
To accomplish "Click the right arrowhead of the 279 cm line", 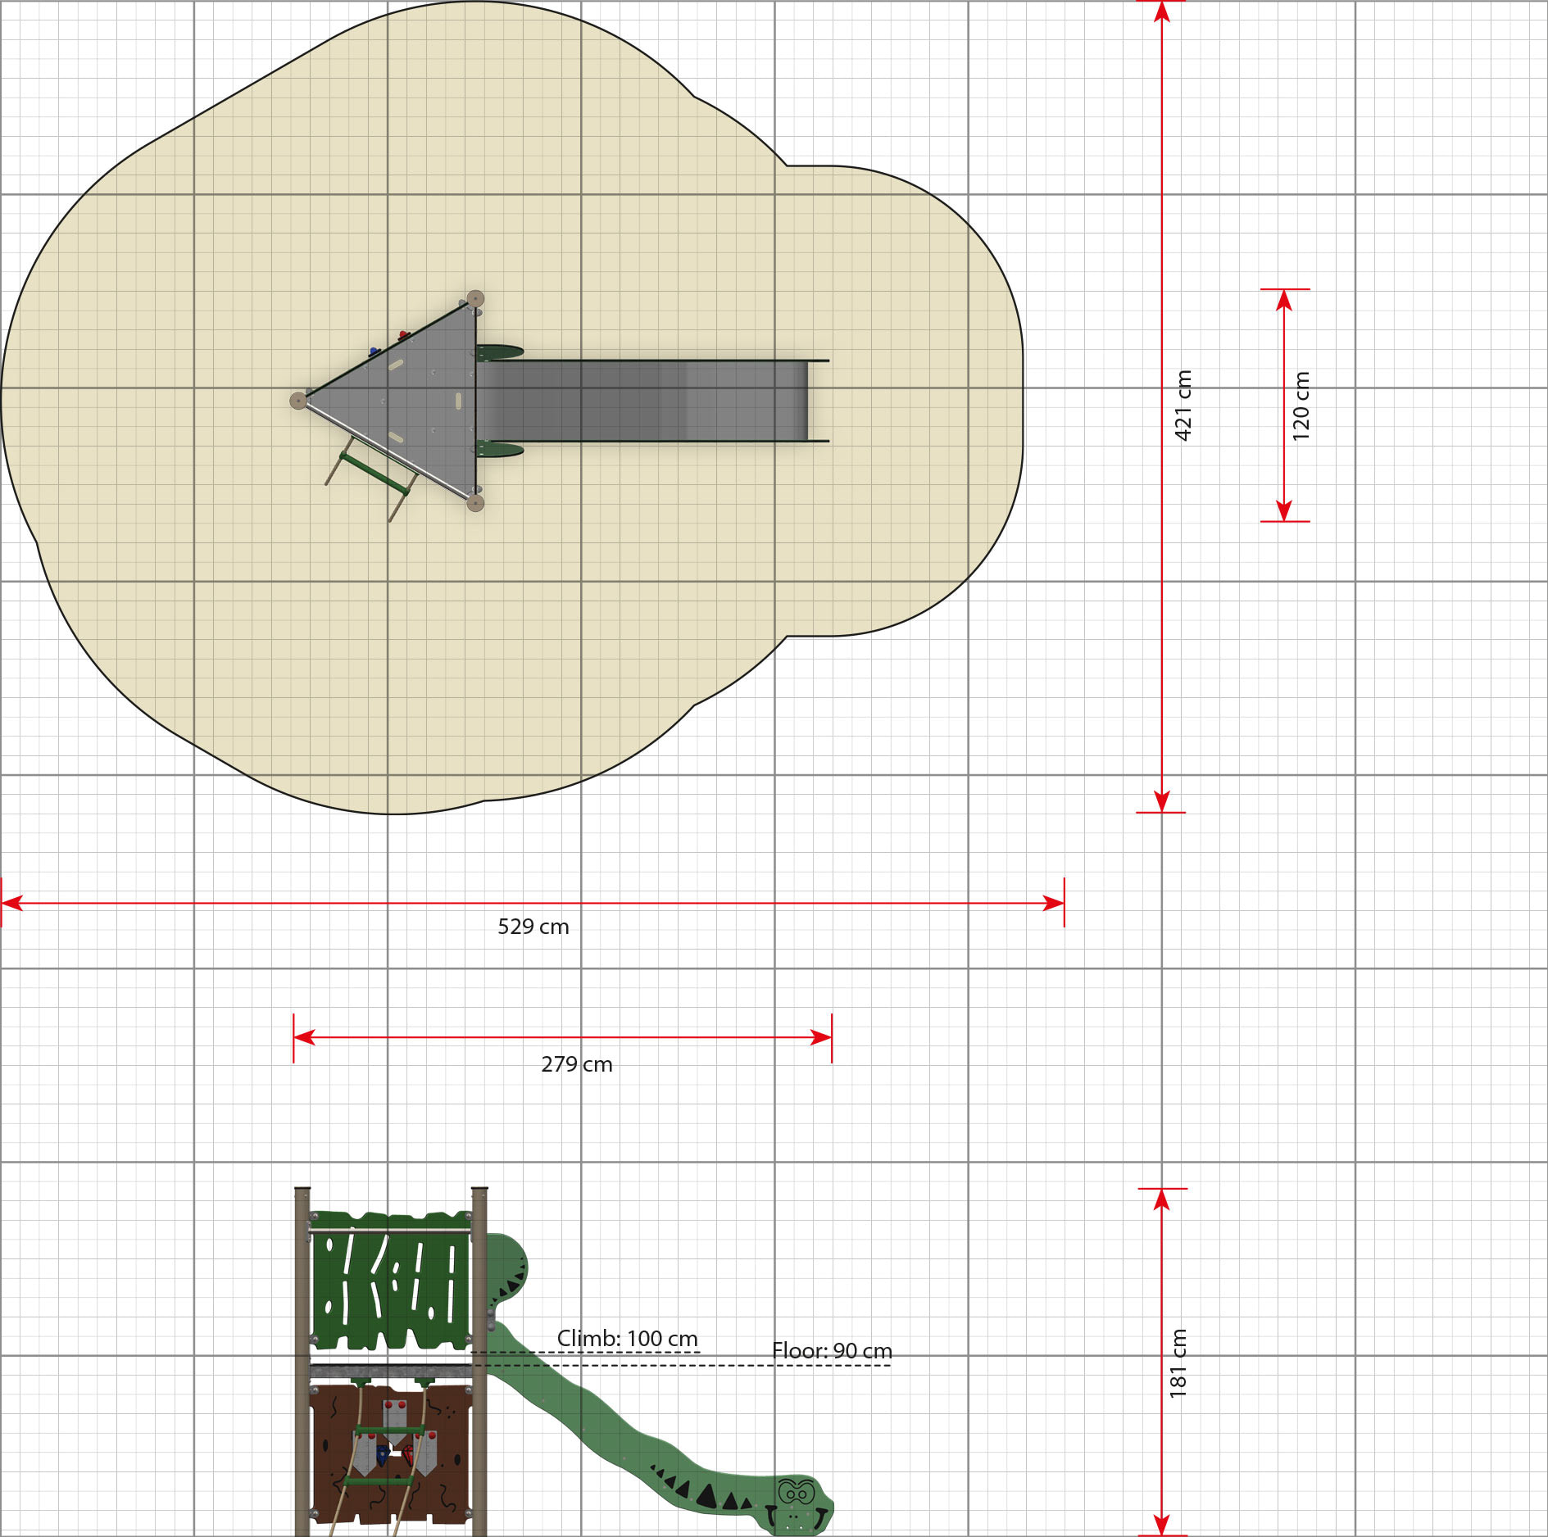I will click(x=821, y=1037).
